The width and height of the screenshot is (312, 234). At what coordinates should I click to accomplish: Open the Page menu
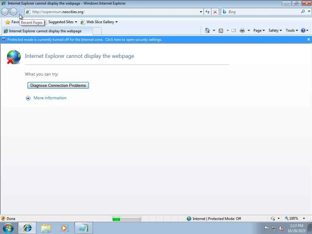tap(259, 30)
